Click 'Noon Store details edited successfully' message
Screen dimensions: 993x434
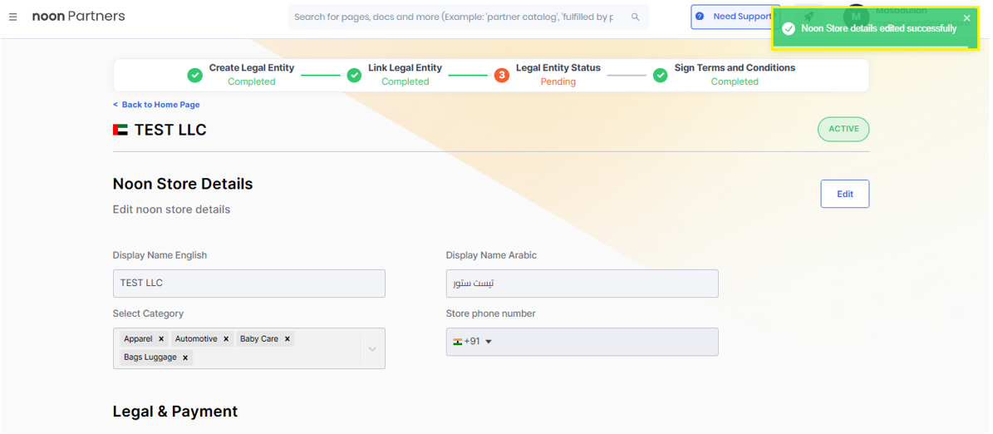coord(878,28)
